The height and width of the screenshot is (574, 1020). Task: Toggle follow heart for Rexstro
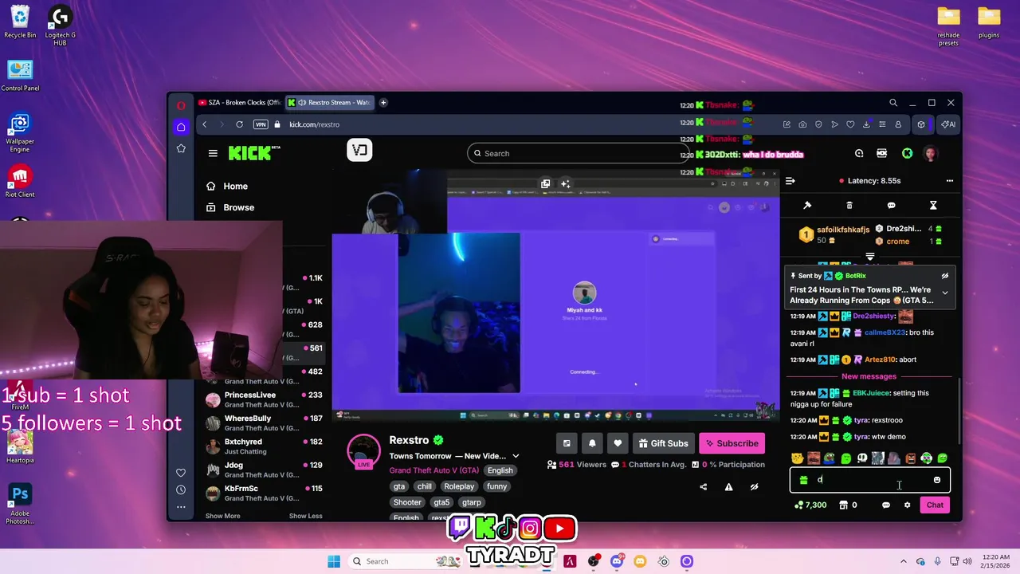(x=618, y=443)
